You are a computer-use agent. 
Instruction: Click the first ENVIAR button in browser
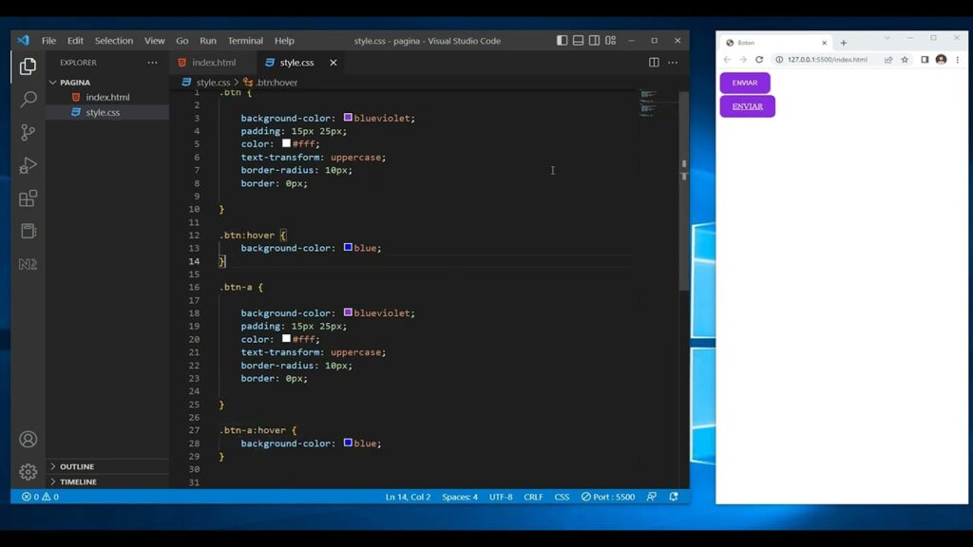pos(745,83)
